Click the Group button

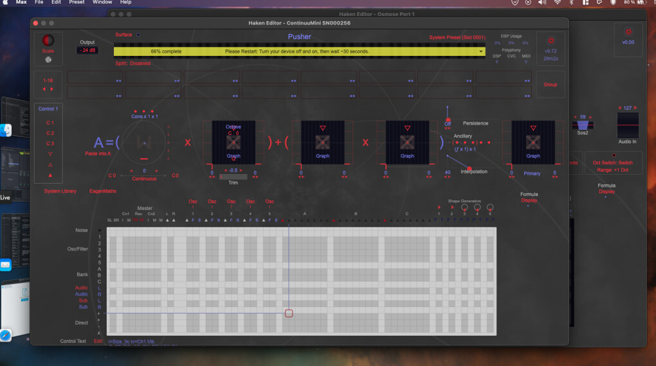(550, 84)
